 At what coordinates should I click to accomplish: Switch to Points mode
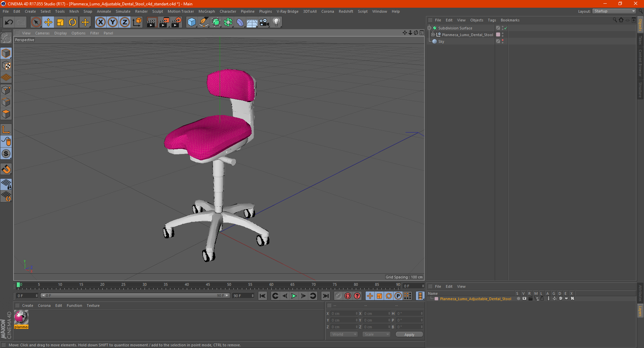6,90
